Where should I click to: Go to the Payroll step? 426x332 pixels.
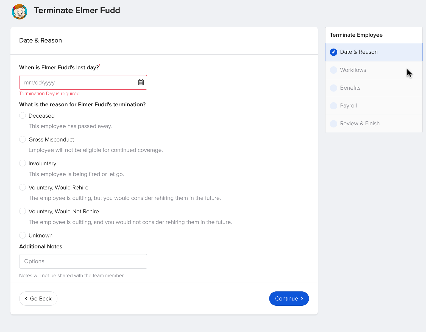[374, 106]
